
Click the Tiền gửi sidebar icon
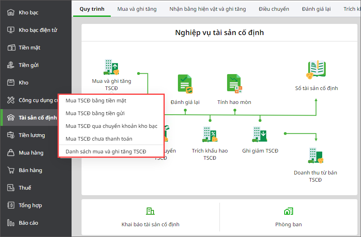coord(10,65)
